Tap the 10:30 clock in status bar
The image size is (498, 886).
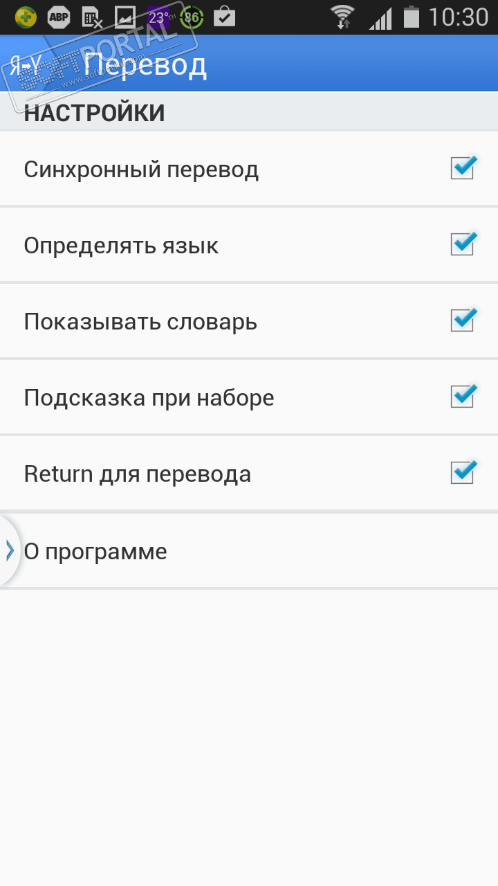[459, 17]
